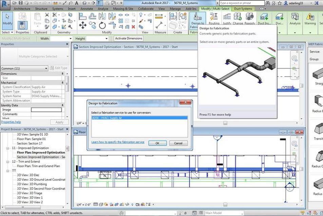Open Floor Plan: Trim and Extend Plan in browser
323x216 pixels.
(x=39, y=166)
